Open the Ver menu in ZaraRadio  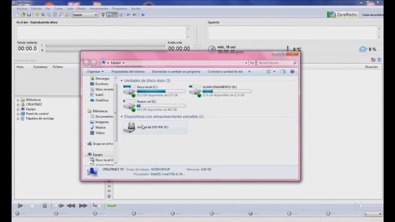pyautogui.click(x=48, y=9)
